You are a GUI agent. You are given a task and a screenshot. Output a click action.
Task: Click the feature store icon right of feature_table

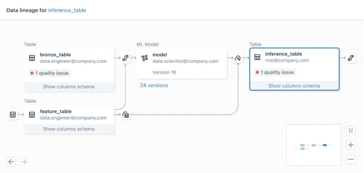pos(126,114)
